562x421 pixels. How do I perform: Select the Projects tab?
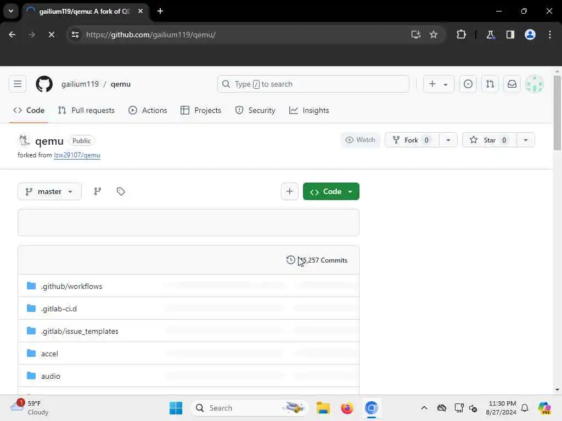coord(201,110)
